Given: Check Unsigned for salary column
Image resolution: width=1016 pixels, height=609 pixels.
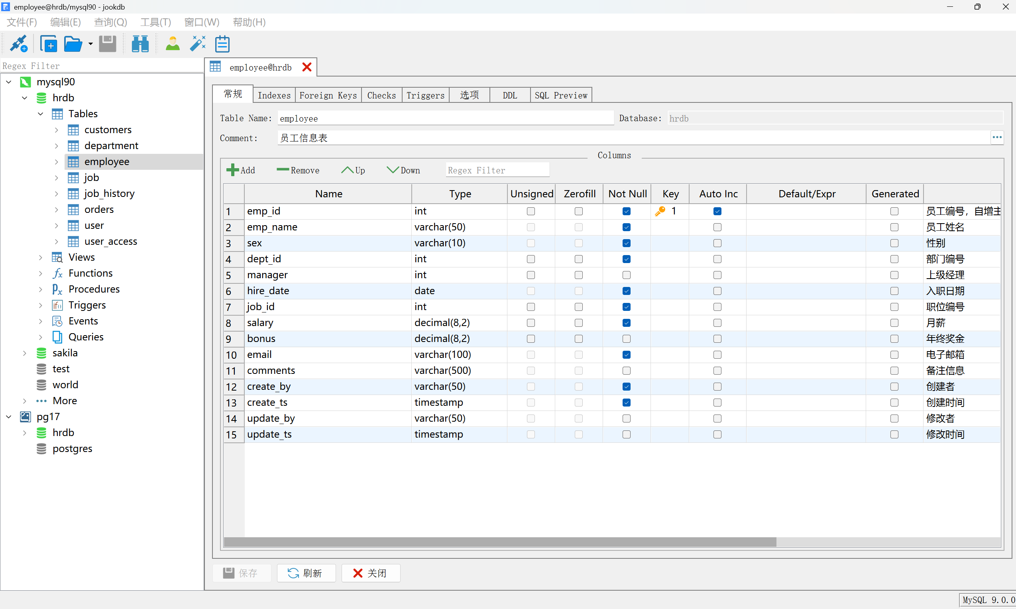Looking at the screenshot, I should pyautogui.click(x=531, y=323).
